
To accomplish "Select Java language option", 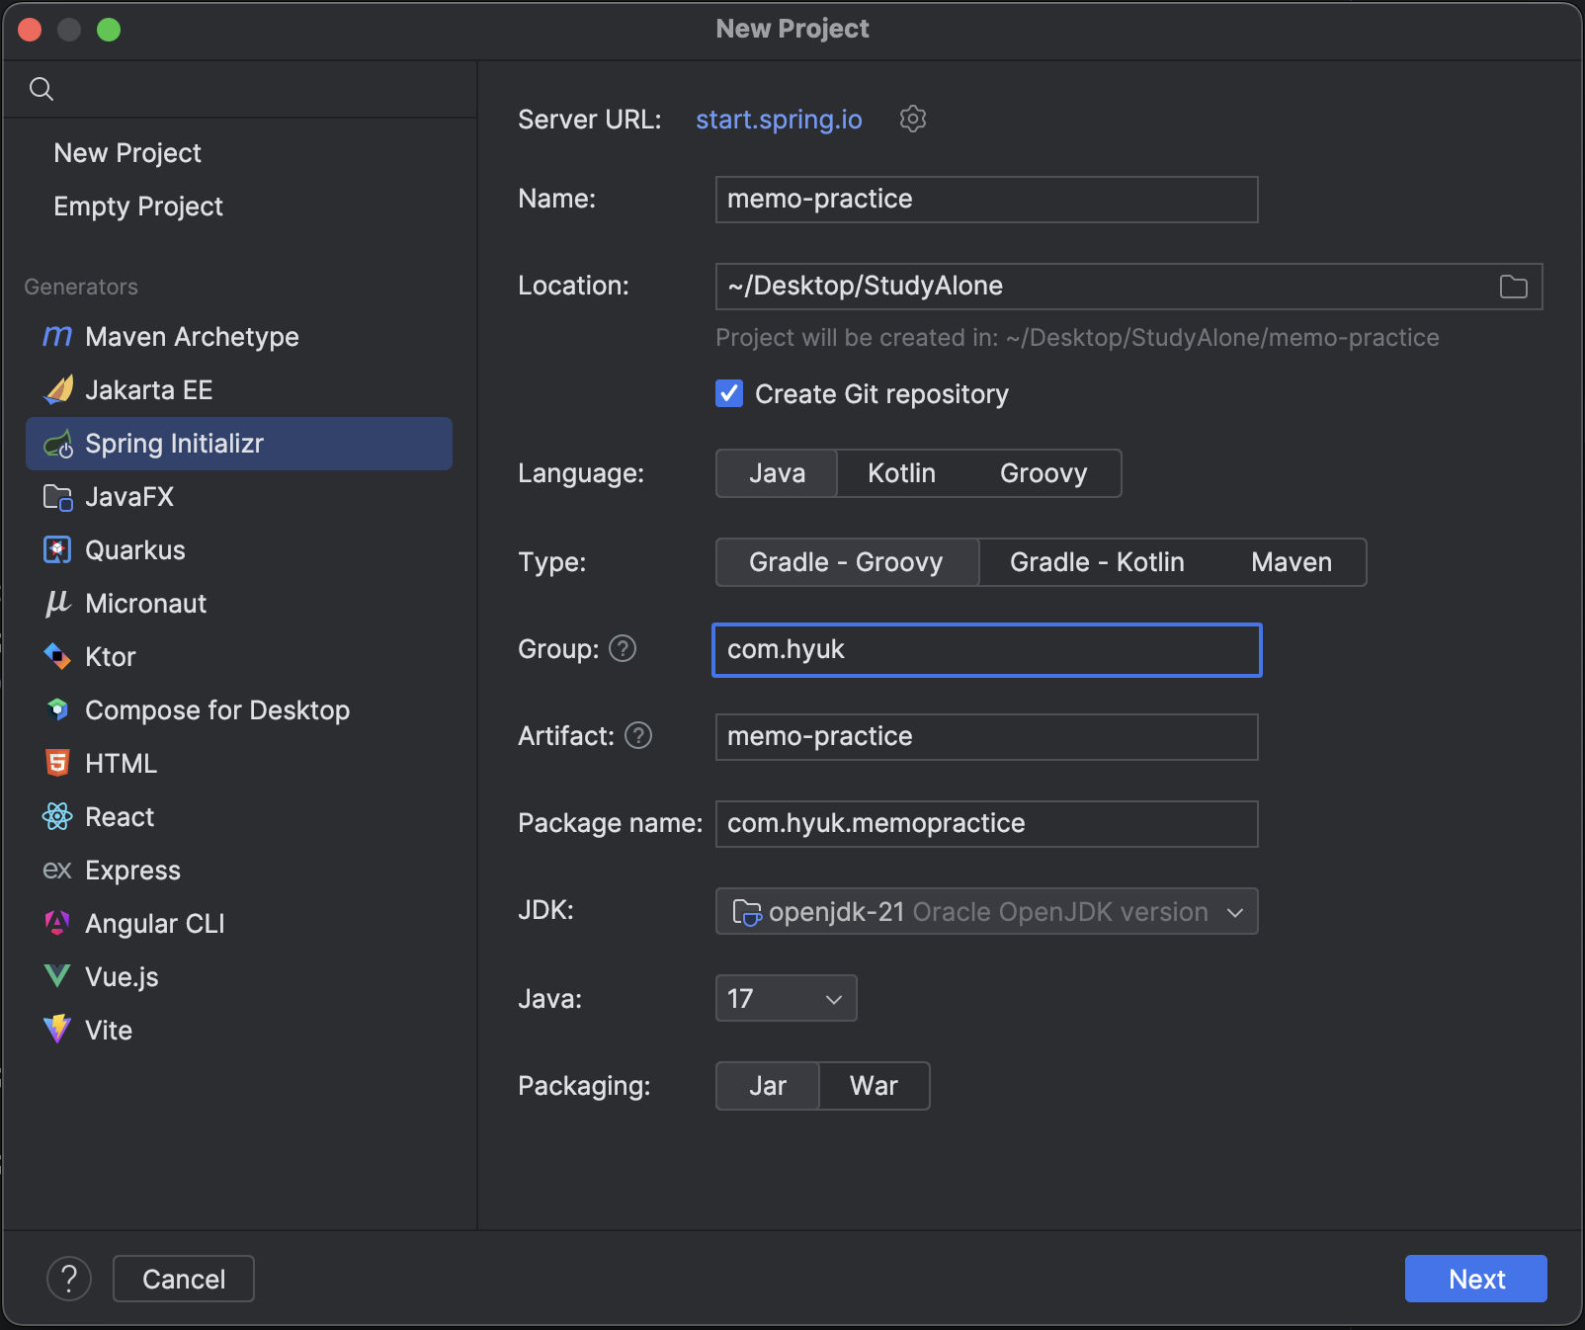I will click(777, 473).
